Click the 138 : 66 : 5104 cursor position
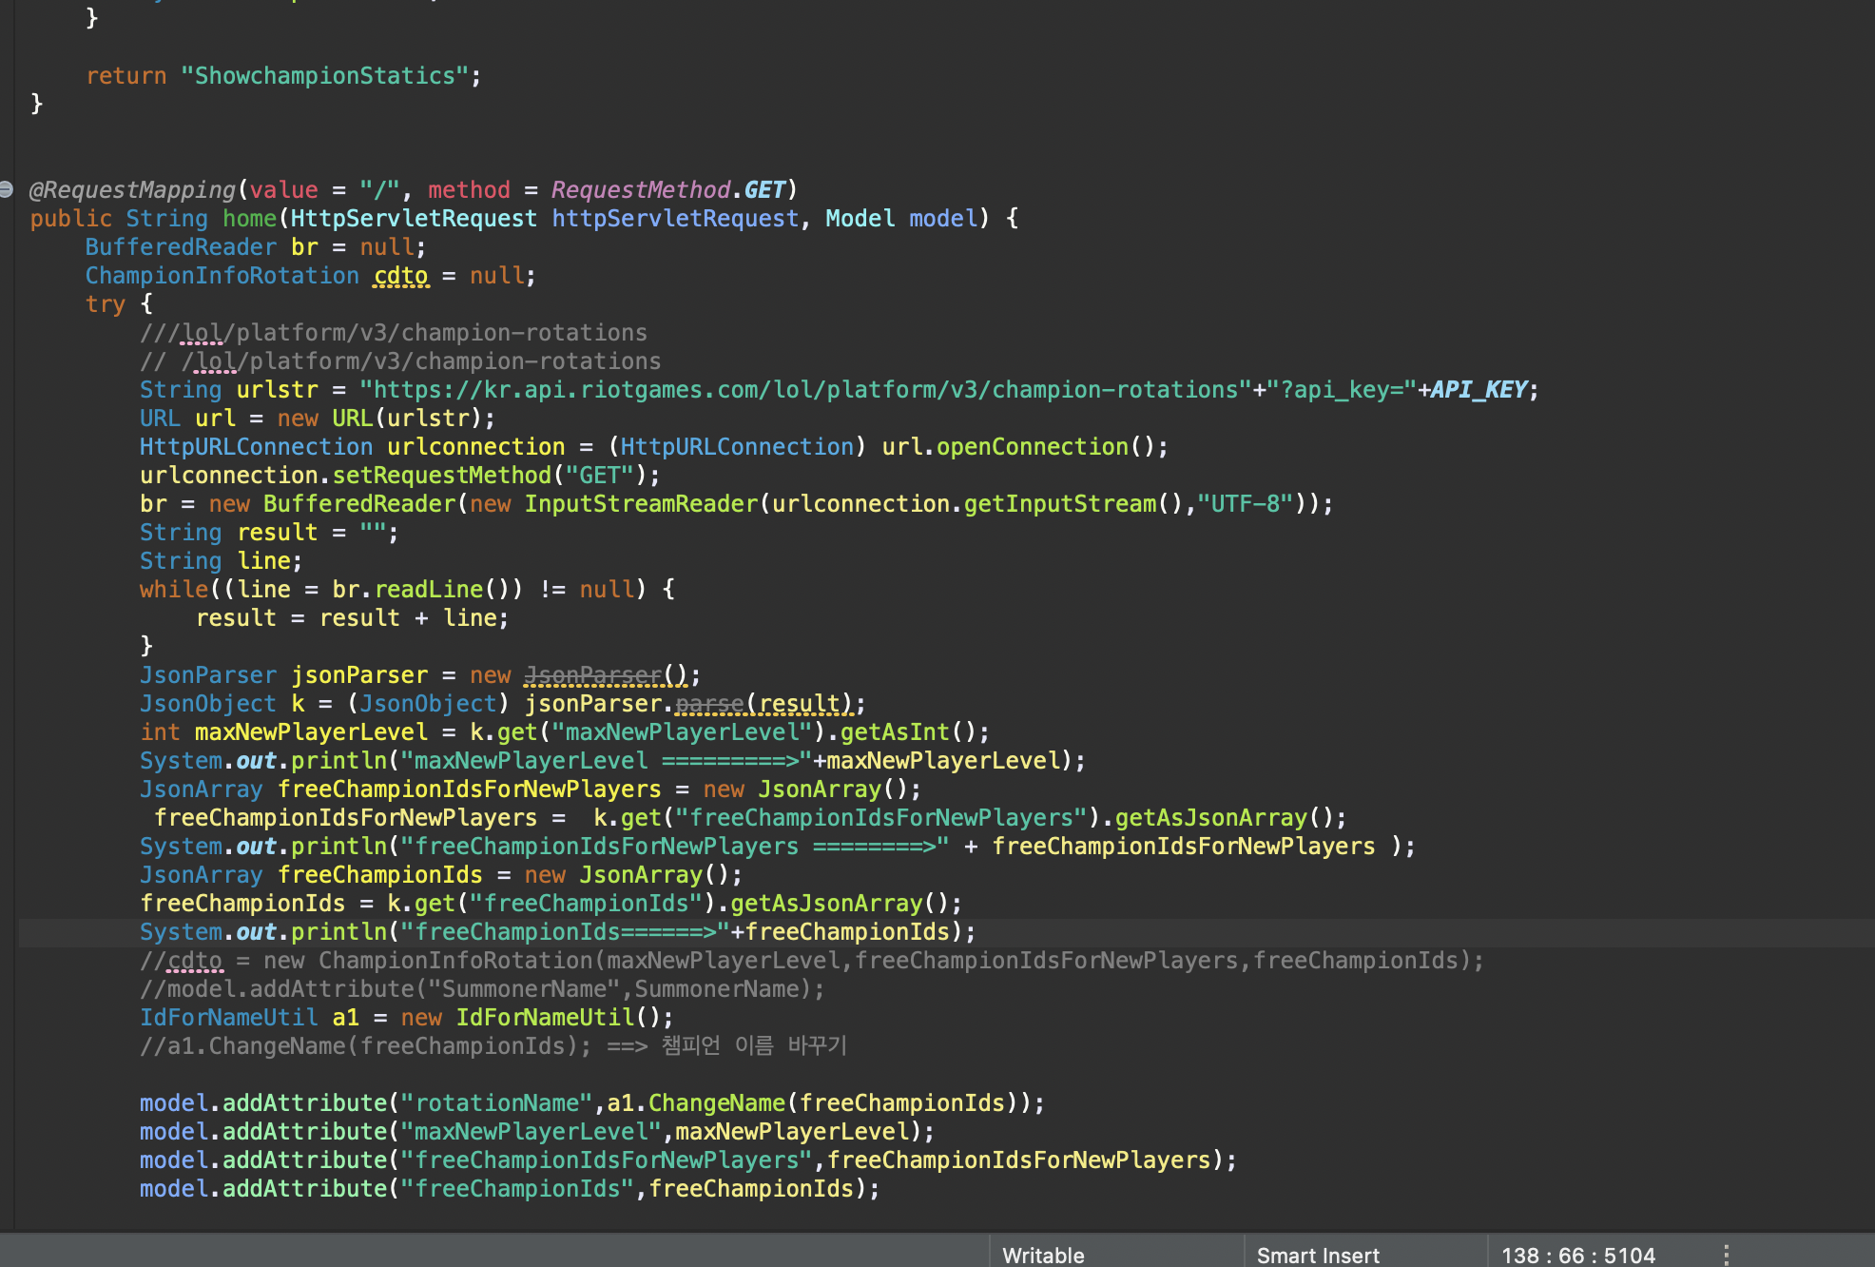Screen dimensions: 1875x1267 [1577, 1255]
